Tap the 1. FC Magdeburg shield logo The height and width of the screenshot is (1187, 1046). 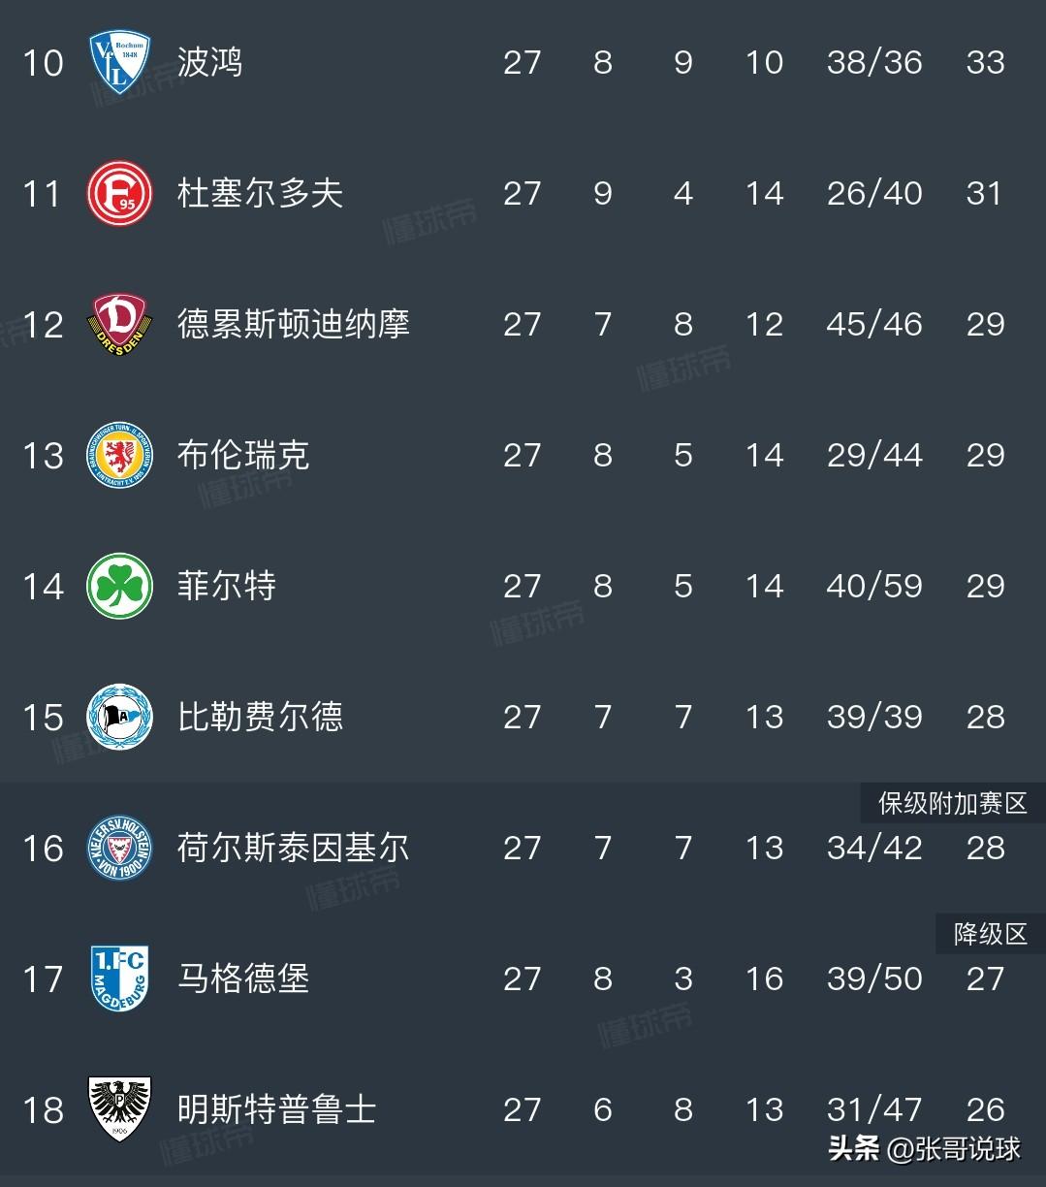coord(120,978)
